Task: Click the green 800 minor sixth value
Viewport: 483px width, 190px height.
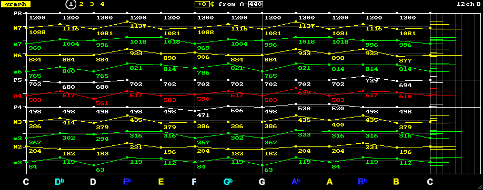Action: [68, 71]
